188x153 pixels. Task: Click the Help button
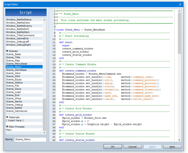pyautogui.click(x=172, y=147)
